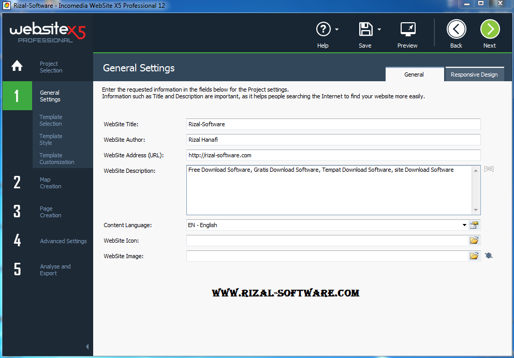Click the info icon beside WebSite Image

pos(489,256)
